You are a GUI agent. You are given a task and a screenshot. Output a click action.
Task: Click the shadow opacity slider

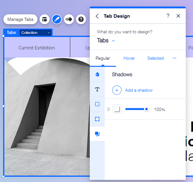click(137, 109)
